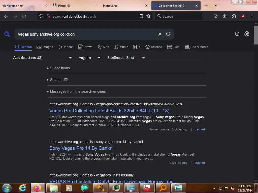
Task: Bookmark this page with the star icon
Action: (x=148, y=16)
